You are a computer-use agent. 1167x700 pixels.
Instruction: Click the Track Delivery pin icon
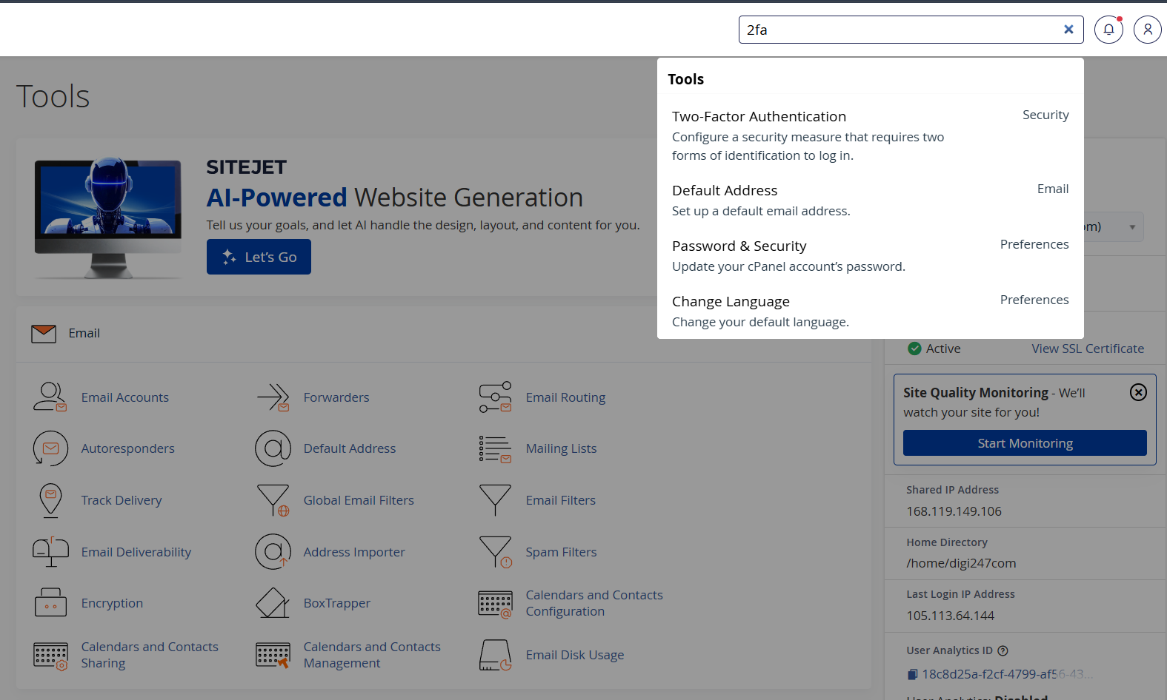(x=50, y=500)
